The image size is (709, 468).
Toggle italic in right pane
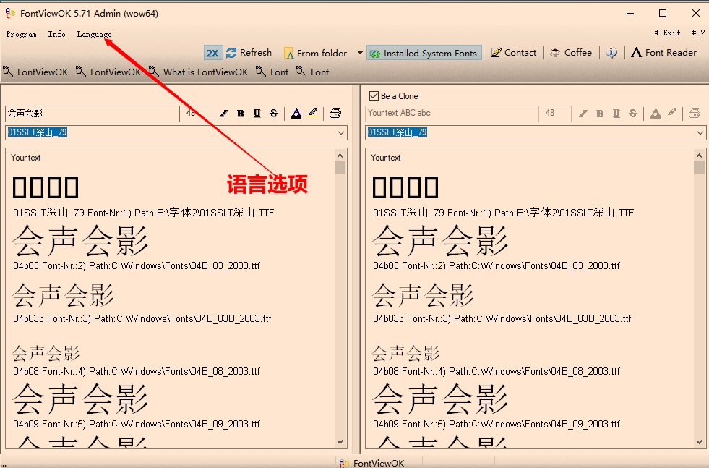[x=583, y=113]
